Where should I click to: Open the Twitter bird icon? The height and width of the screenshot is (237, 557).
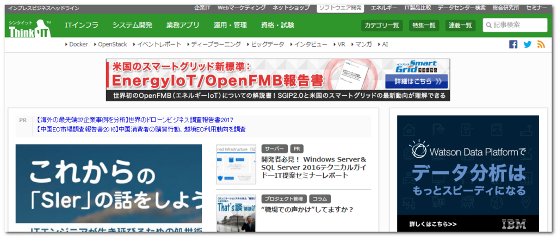(528, 45)
